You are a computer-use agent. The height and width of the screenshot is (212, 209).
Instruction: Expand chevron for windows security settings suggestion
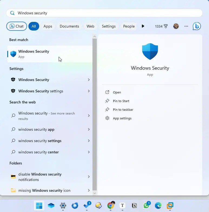tap(89, 141)
